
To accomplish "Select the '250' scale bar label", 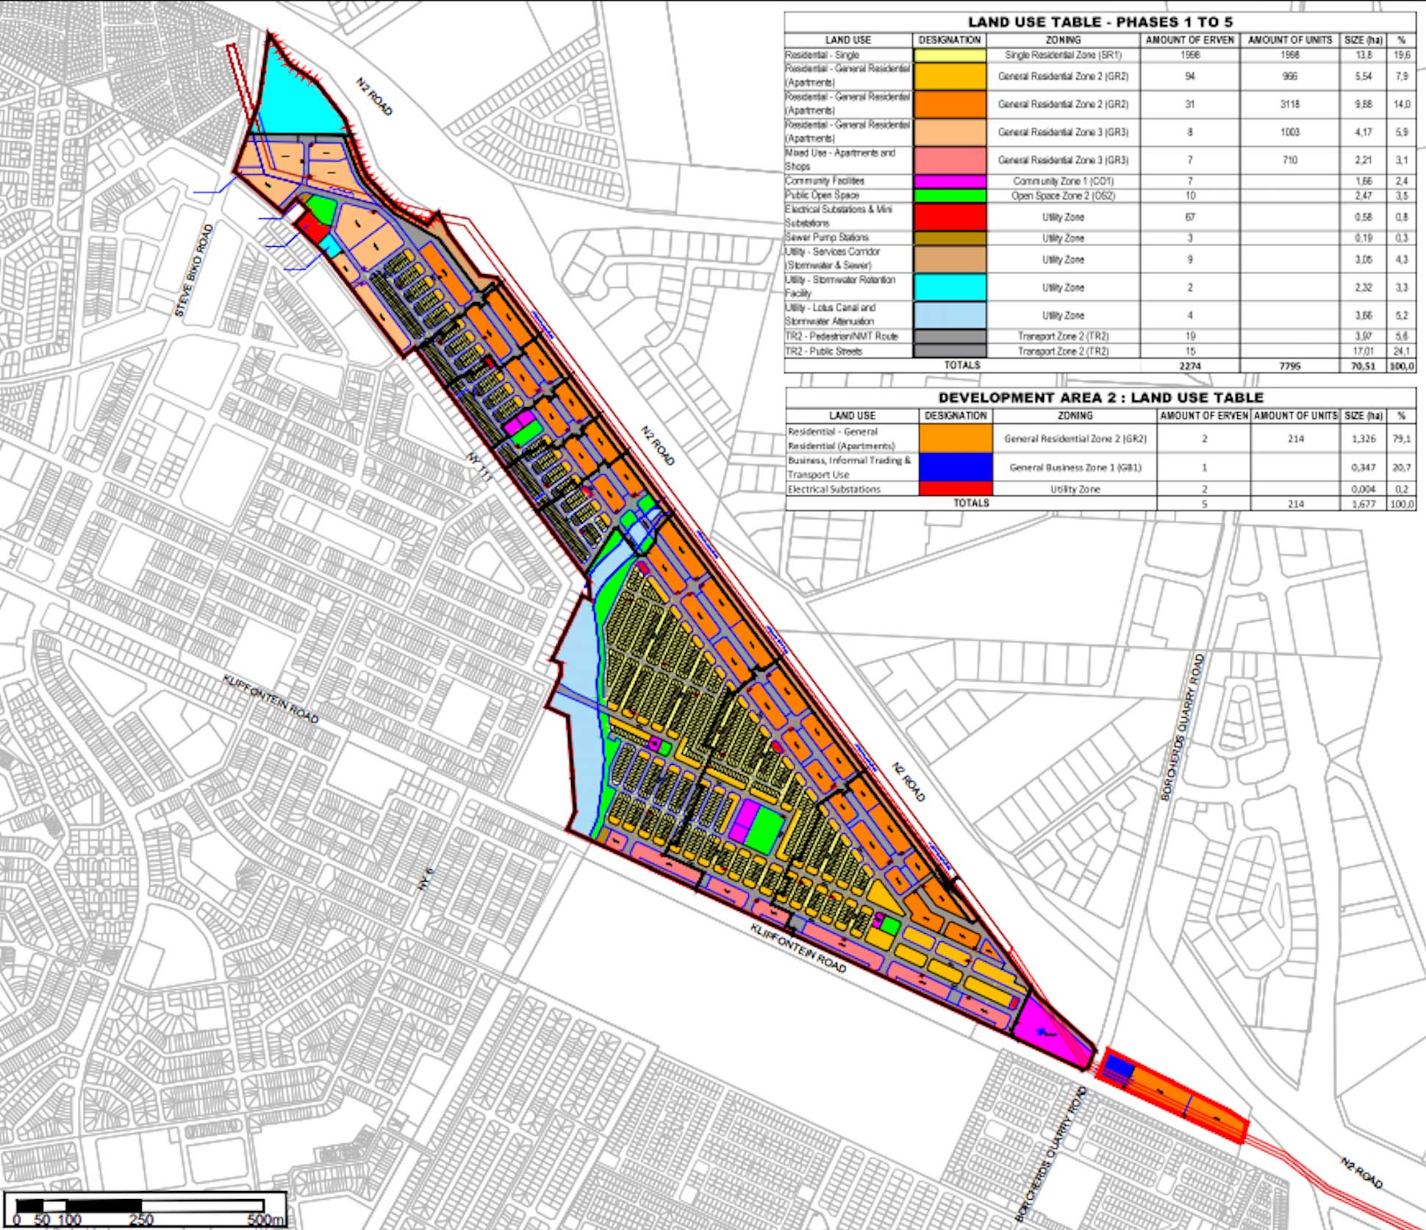I will pos(141,1220).
